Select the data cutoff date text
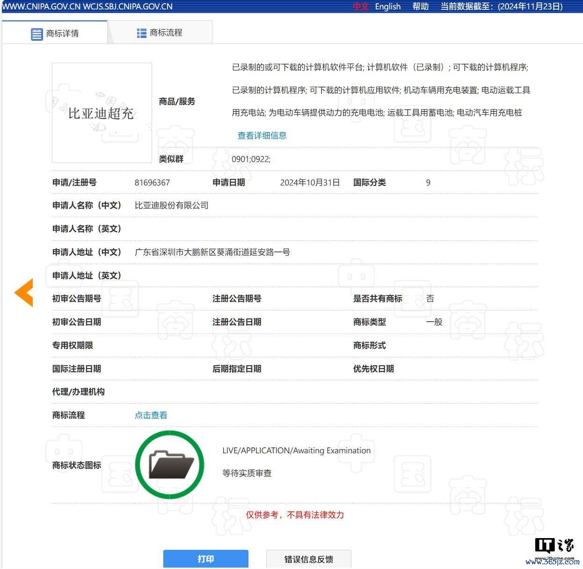 [502, 7]
